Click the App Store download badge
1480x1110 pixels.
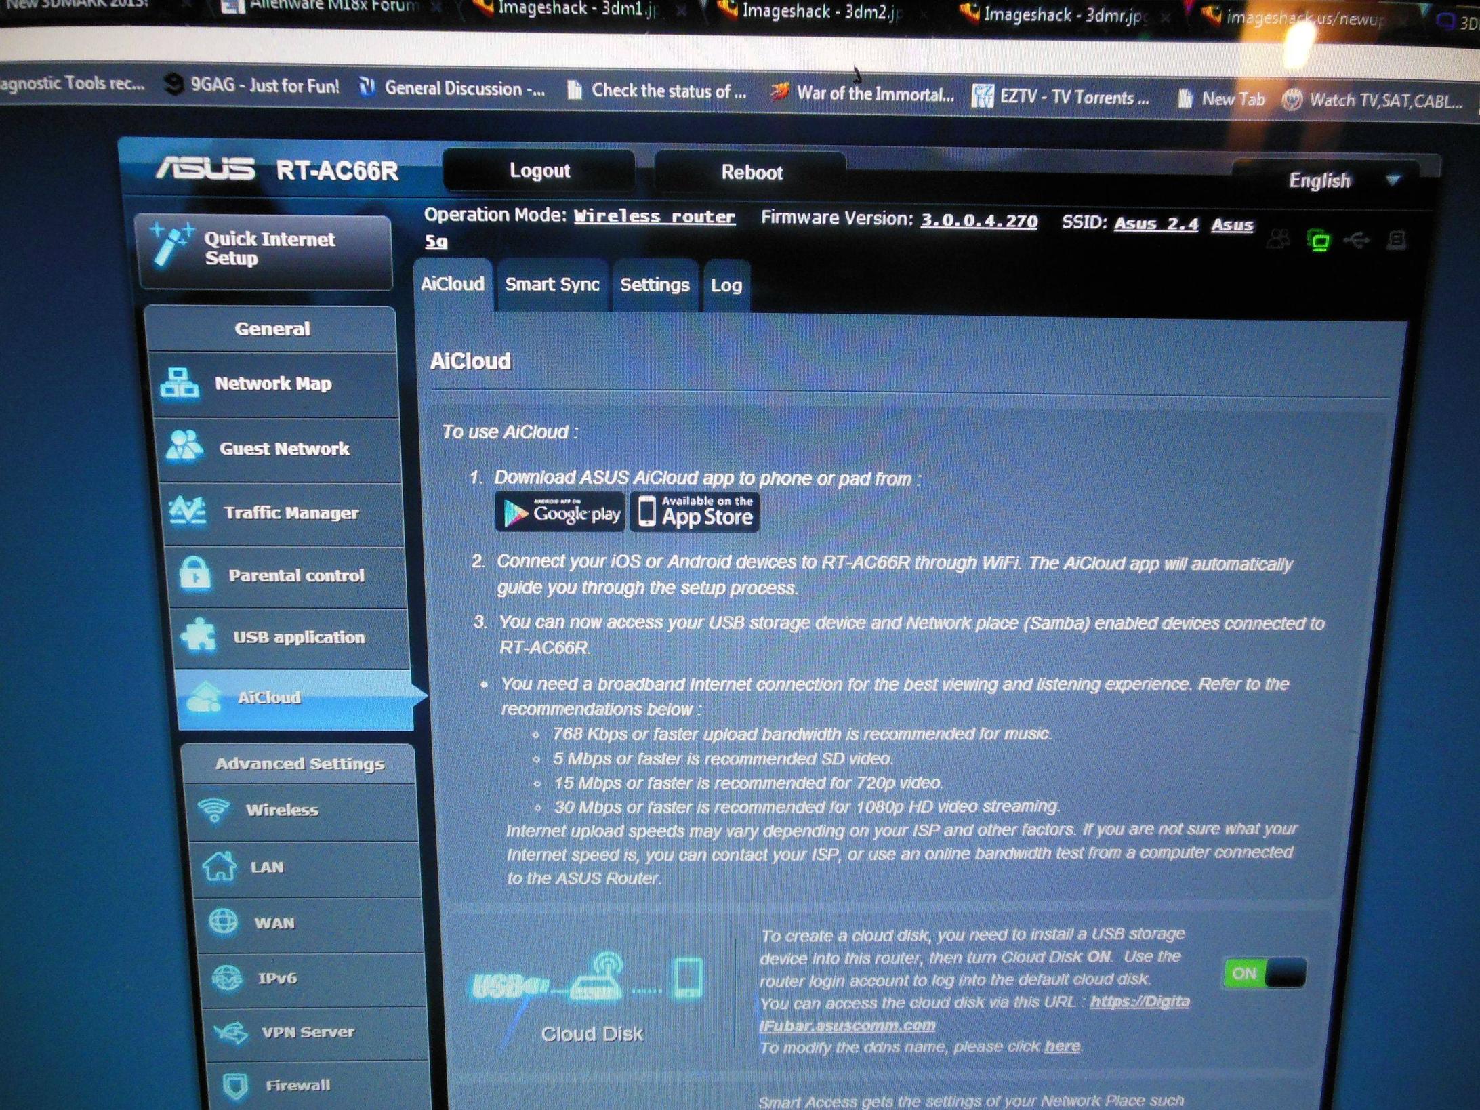pos(695,512)
